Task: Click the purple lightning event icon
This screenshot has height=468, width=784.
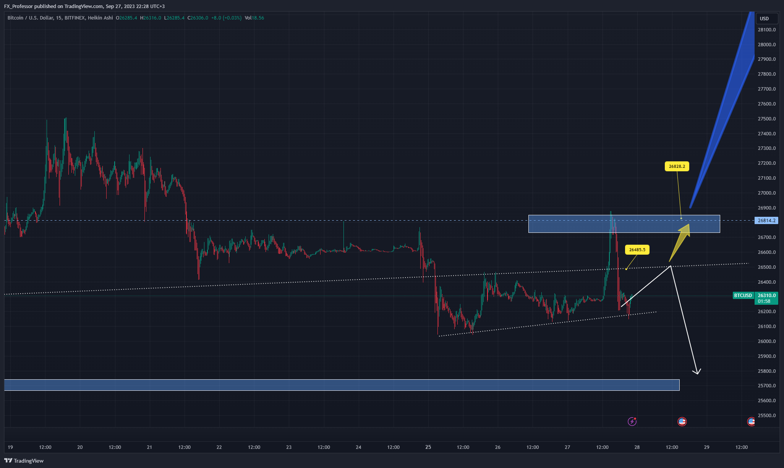Action: (632, 421)
